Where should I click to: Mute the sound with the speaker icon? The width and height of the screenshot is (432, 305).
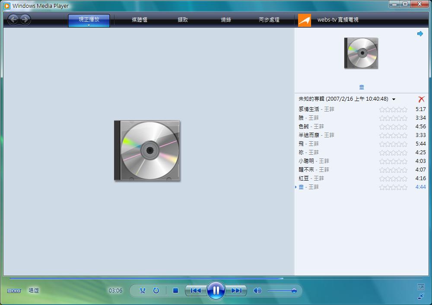[x=257, y=290]
